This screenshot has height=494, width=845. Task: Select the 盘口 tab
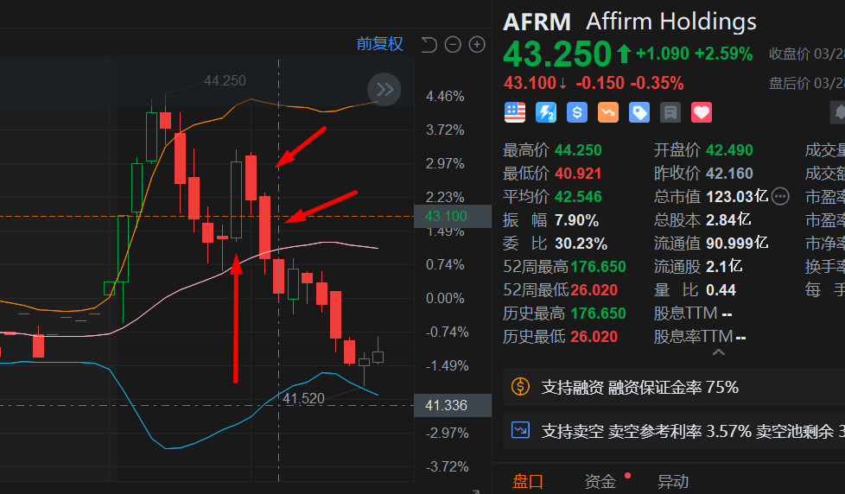528,481
